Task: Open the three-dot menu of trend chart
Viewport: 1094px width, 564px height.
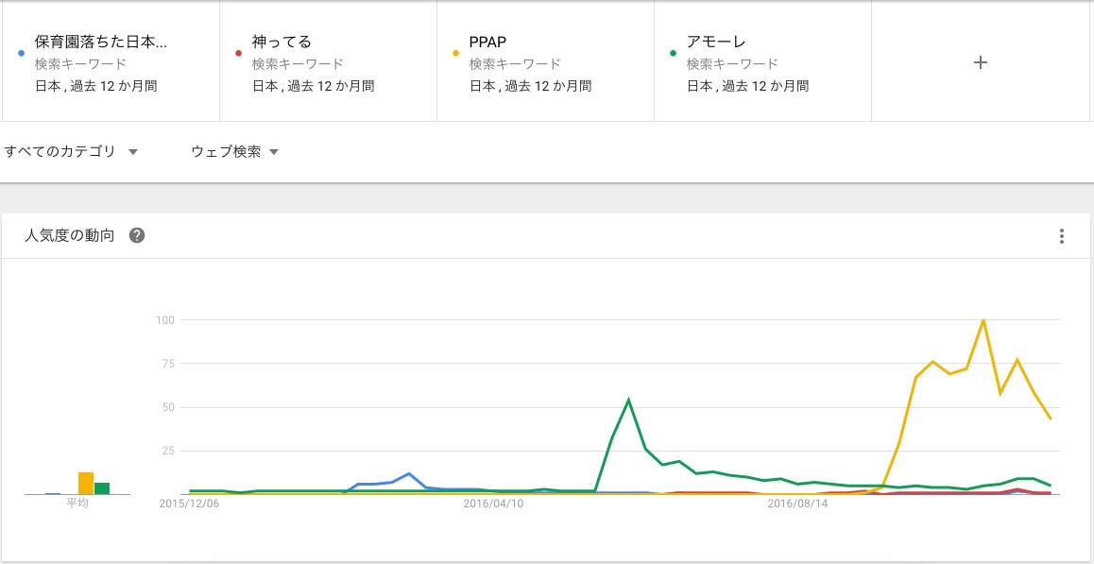Action: pyautogui.click(x=1062, y=236)
